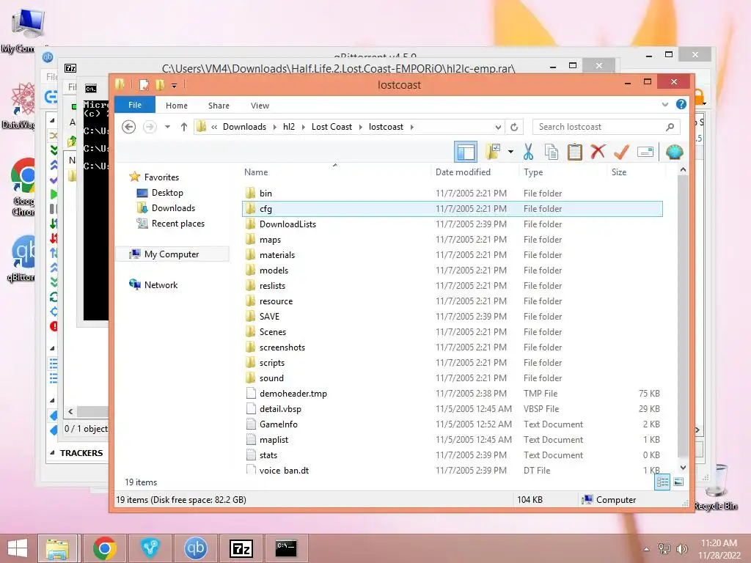751x563 pixels.
Task: Open Customize Quick Access Toolbar dropdown
Action: pos(175,86)
